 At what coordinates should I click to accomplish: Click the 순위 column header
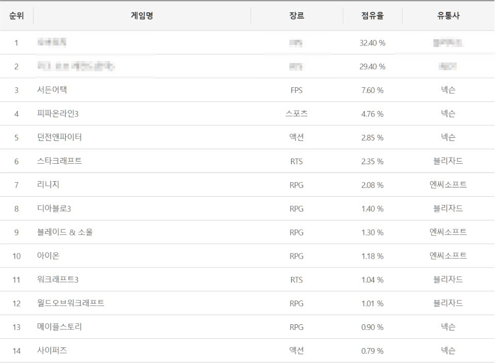tap(17, 15)
